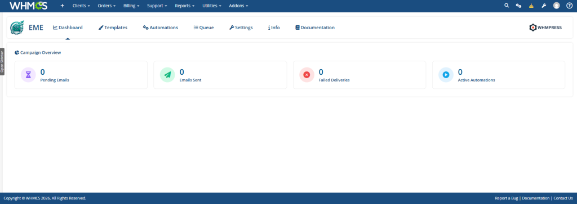Expand the Billing dropdown menu

(x=131, y=6)
